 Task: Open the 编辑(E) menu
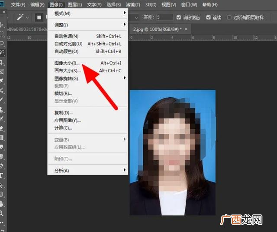37,5
